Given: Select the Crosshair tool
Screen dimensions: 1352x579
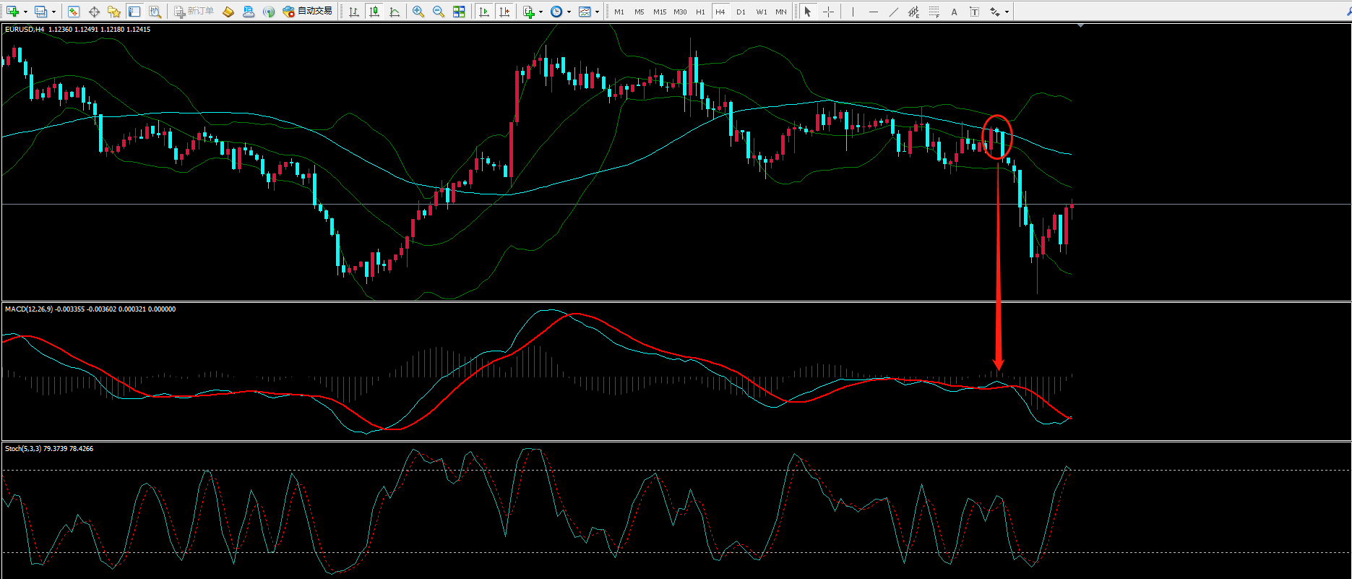Looking at the screenshot, I should pyautogui.click(x=828, y=12).
